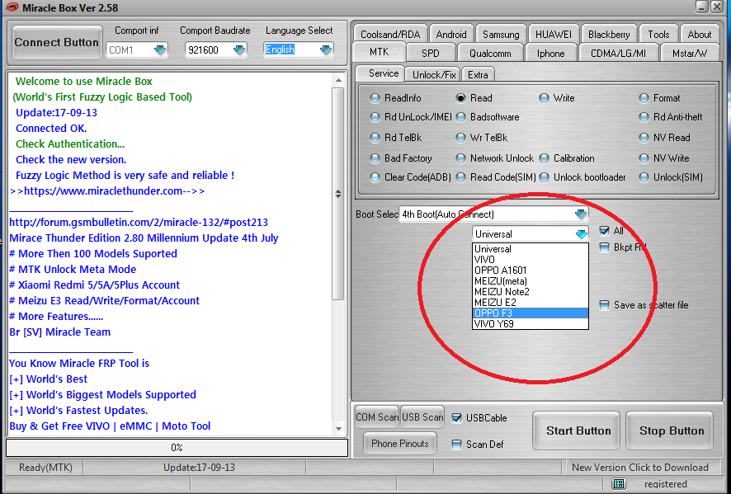
Task: Click the Stop Button
Action: point(672,430)
